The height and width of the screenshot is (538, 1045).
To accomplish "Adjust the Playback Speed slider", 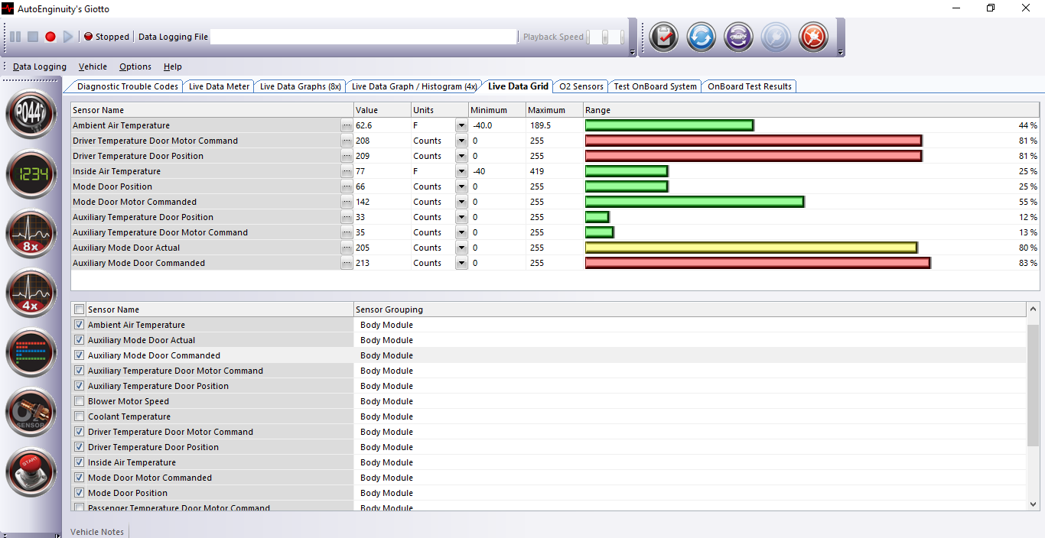I will click(x=606, y=37).
